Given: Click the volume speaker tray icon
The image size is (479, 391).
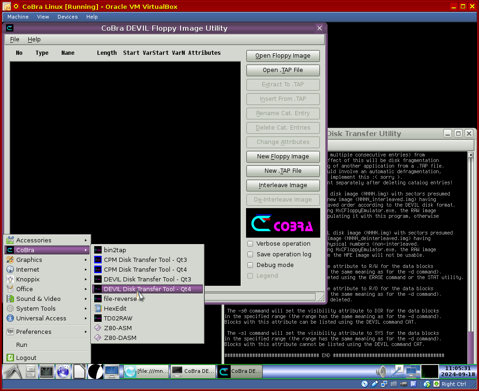Looking at the screenshot, I should 382,371.
